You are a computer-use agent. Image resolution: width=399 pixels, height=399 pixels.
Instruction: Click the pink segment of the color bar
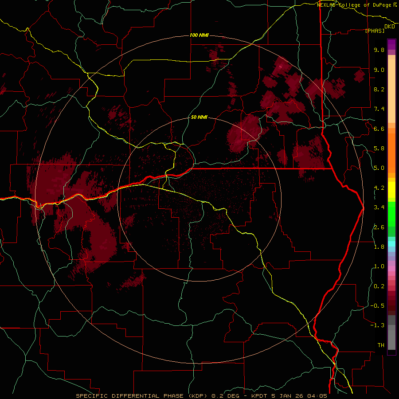click(391, 269)
